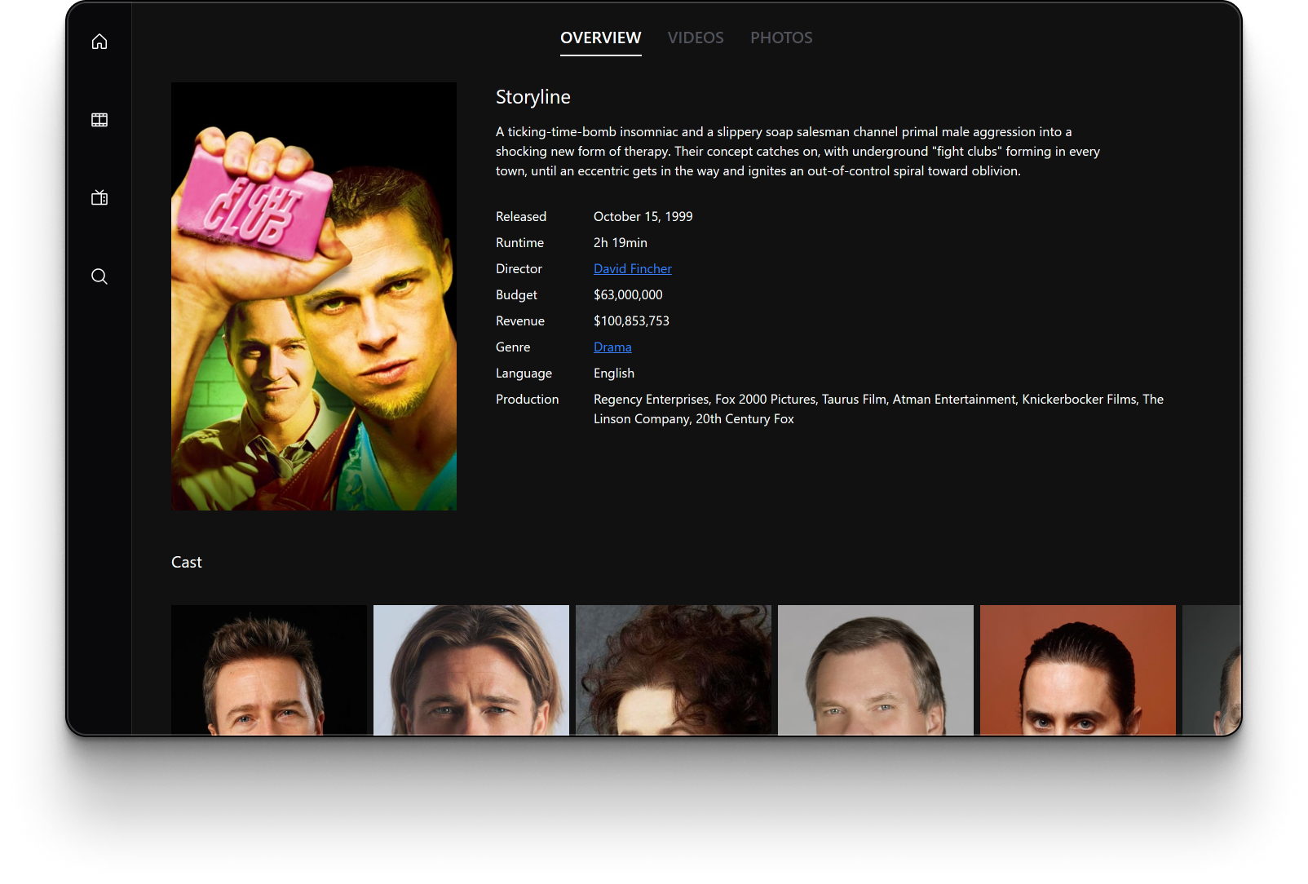
Task: Click the Storyline heading
Action: tap(533, 97)
